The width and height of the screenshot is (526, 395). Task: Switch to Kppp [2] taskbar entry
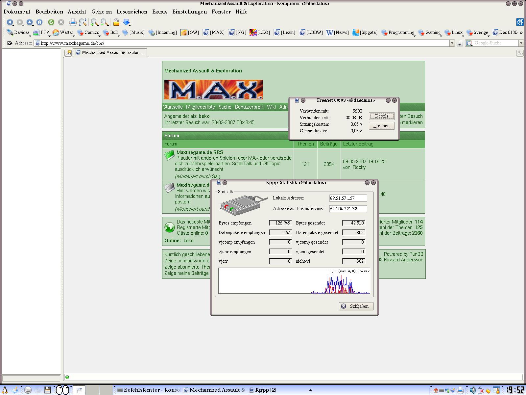[x=263, y=390]
